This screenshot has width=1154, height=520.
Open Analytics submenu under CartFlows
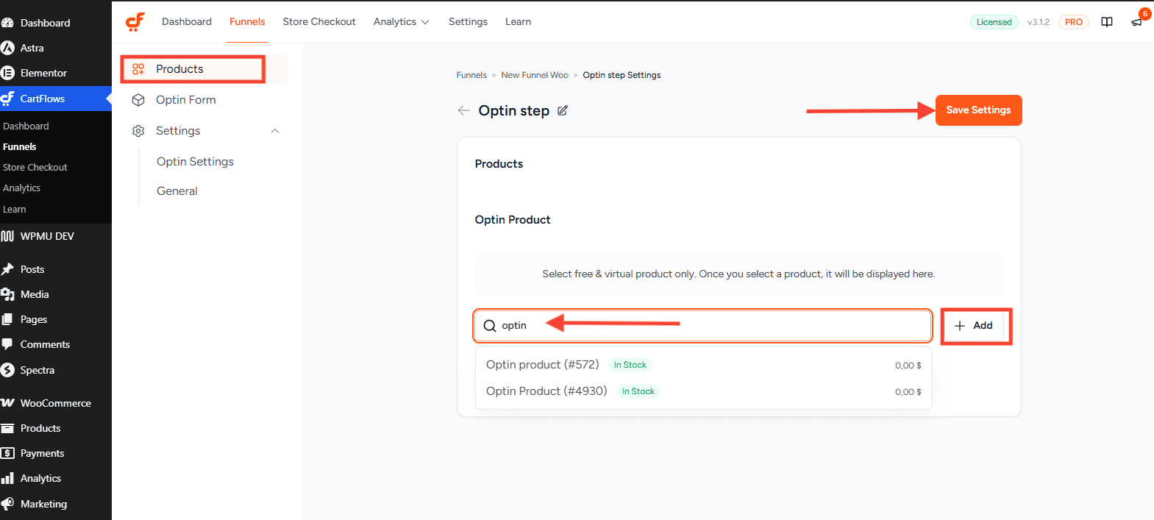(x=21, y=188)
